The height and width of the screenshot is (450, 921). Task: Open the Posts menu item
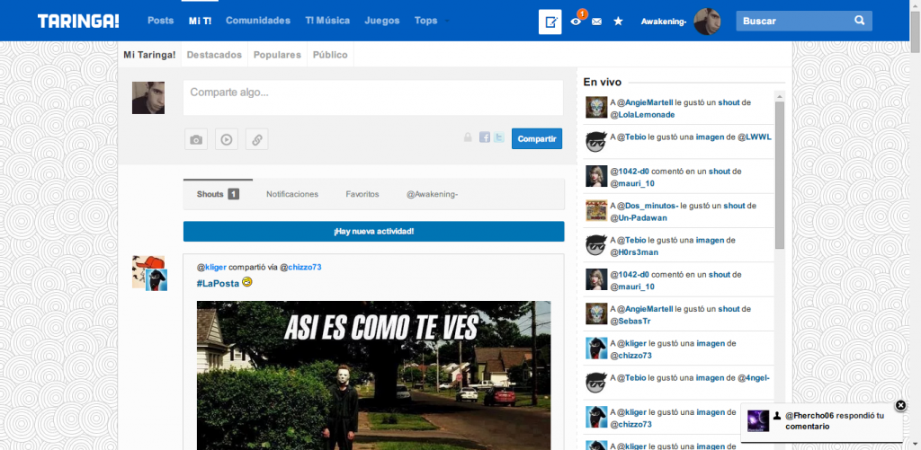(161, 21)
